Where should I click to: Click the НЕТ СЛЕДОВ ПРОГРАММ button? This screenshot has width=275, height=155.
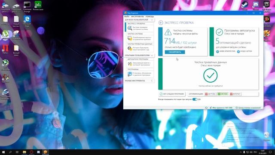[x=172, y=94]
